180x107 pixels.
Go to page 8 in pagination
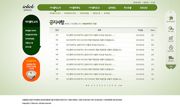(x=110, y=85)
